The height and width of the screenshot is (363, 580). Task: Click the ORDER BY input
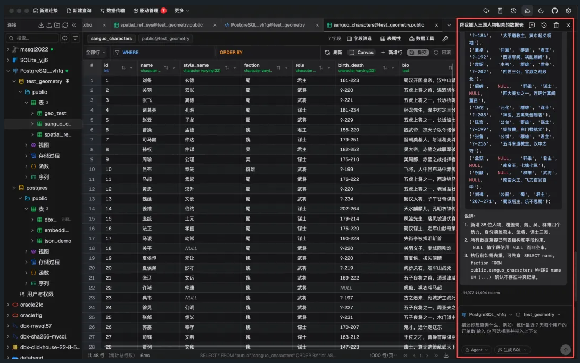point(268,53)
